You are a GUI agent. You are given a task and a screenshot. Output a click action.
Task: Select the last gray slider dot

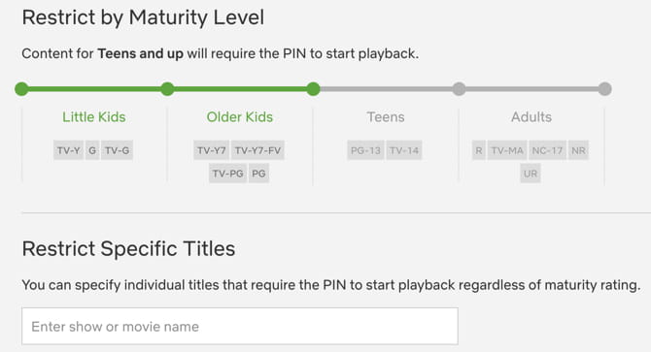[x=605, y=88]
